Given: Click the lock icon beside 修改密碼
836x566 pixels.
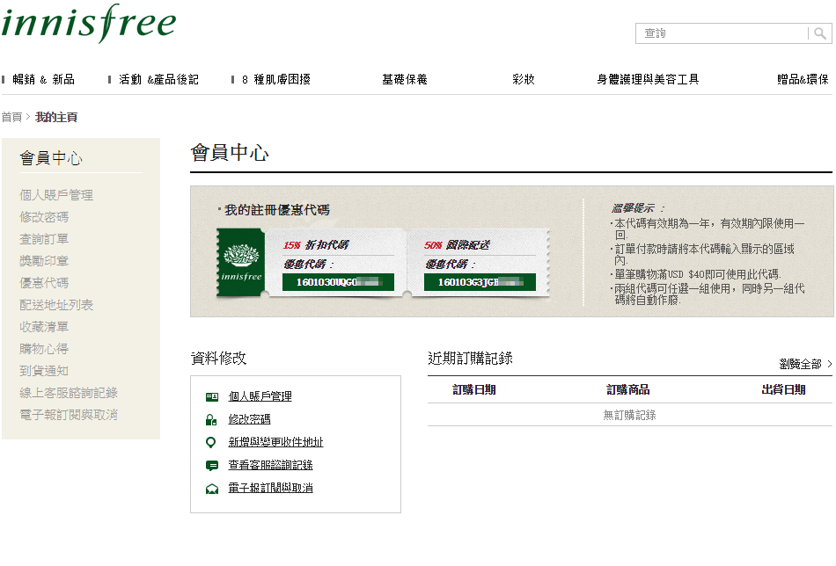Looking at the screenshot, I should (211, 419).
